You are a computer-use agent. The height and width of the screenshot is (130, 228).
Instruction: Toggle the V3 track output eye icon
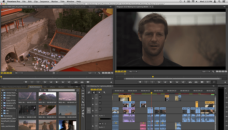pos(100,97)
